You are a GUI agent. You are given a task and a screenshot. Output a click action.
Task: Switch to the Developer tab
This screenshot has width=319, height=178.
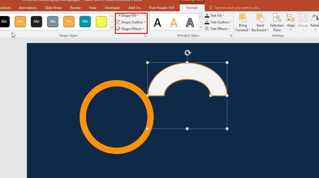click(112, 8)
